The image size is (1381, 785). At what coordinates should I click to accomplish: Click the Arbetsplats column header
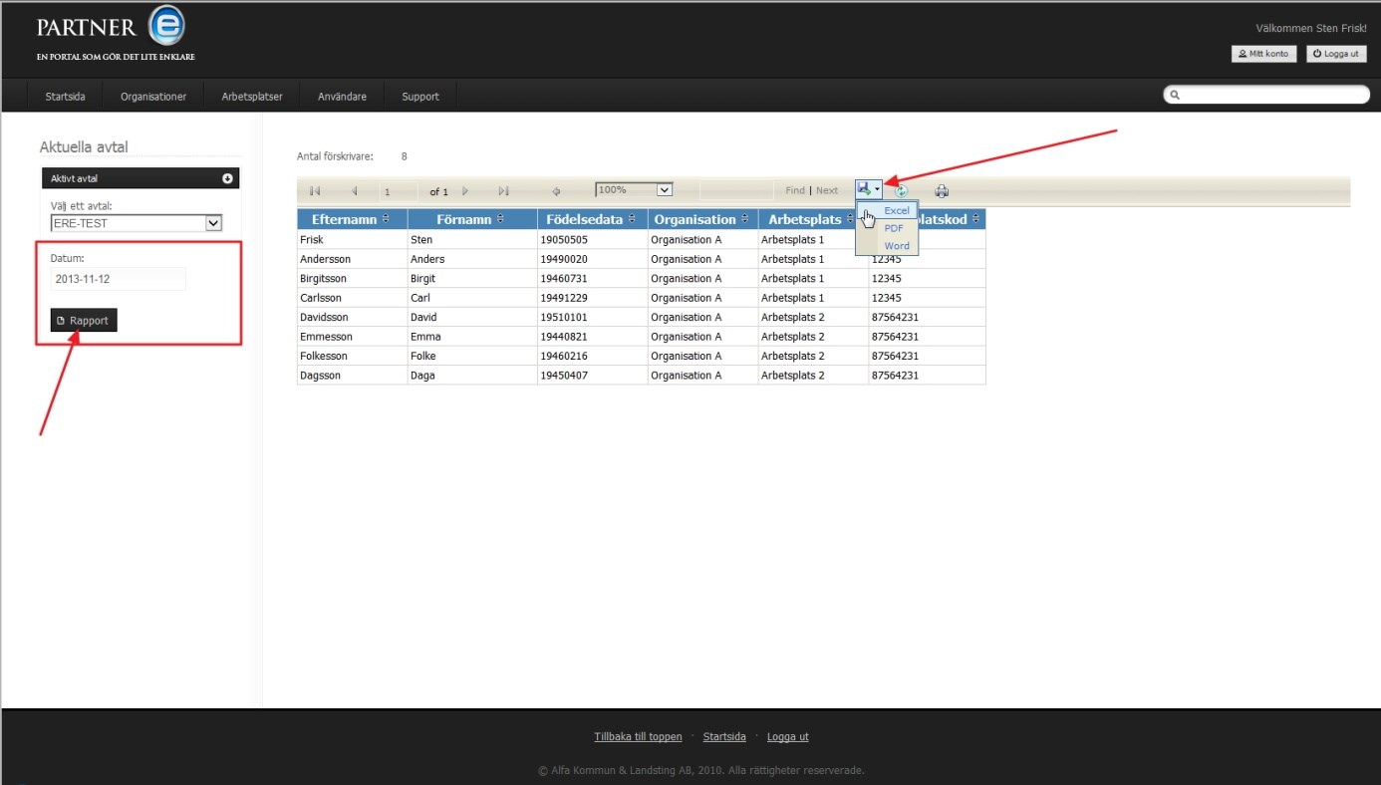coord(806,219)
